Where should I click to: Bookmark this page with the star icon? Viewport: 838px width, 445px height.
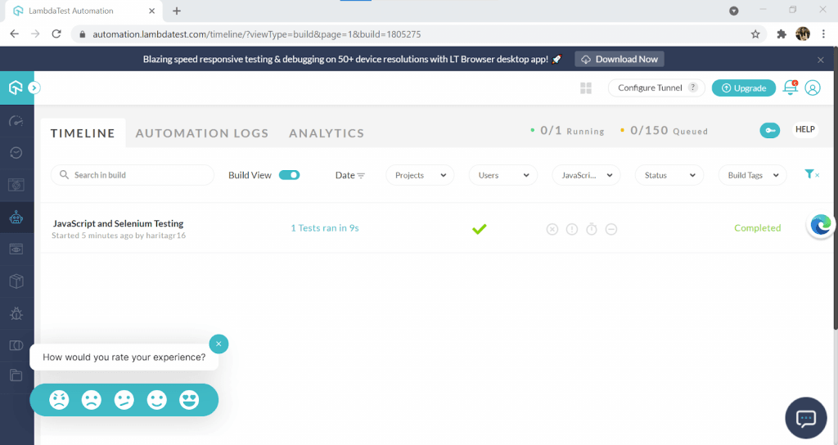[x=755, y=34]
